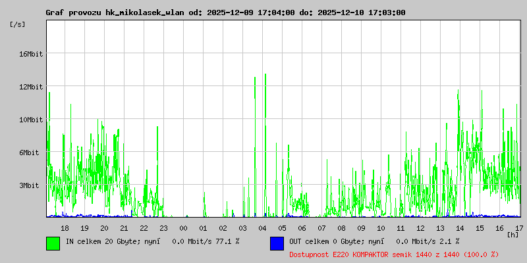Screen dimensions: 527x263
Task: Click the '2.1 %' OUT percentage value
Action: (x=449, y=241)
